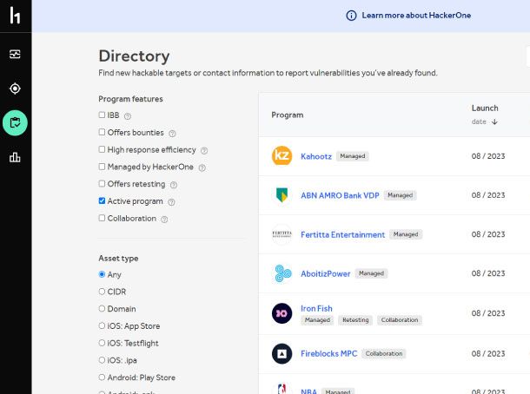The width and height of the screenshot is (530, 394).
Task: Click the help icon next to Offers retesting
Action: (174, 185)
